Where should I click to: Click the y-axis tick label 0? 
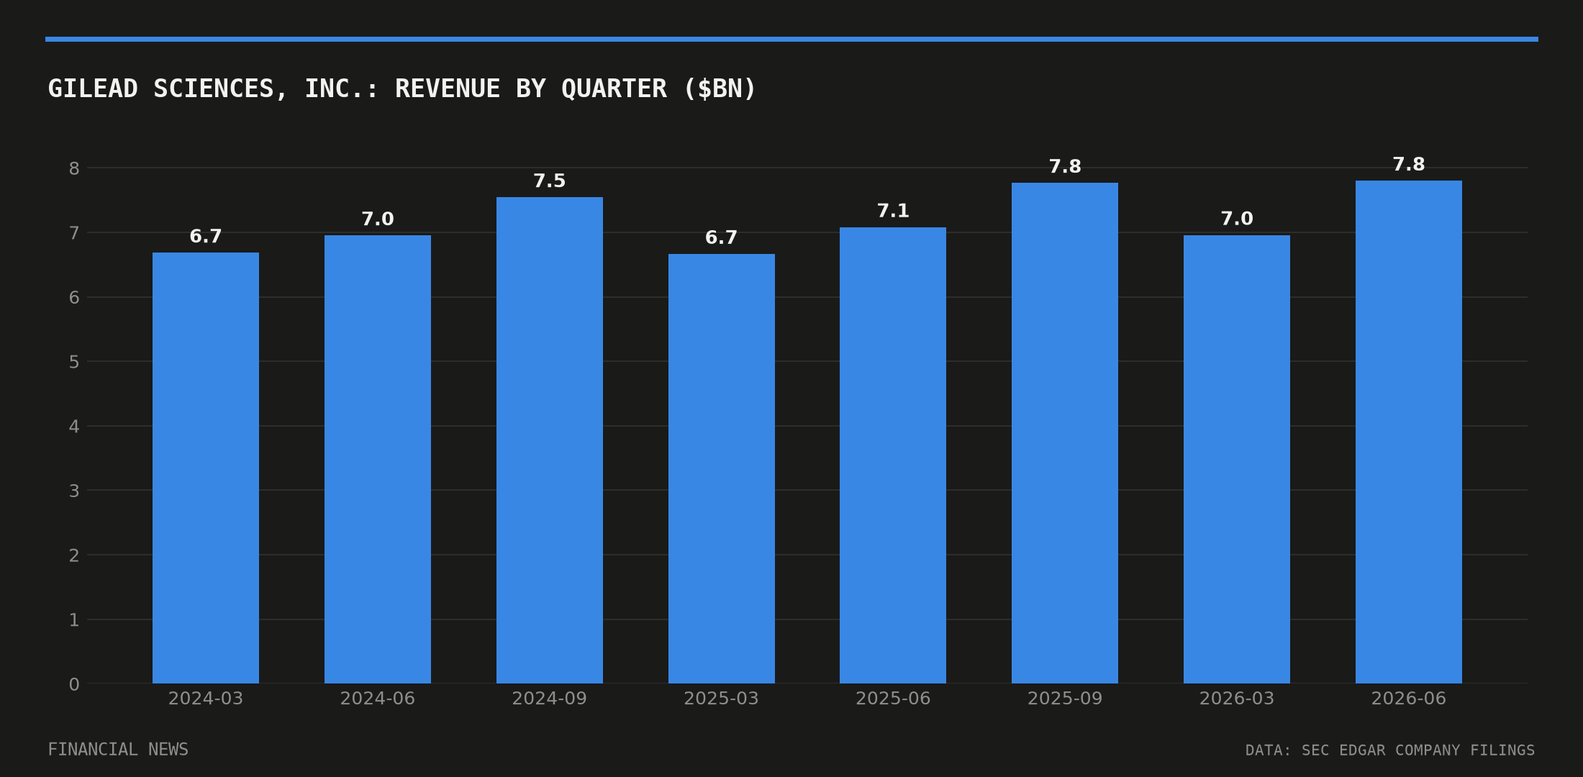[x=74, y=685]
